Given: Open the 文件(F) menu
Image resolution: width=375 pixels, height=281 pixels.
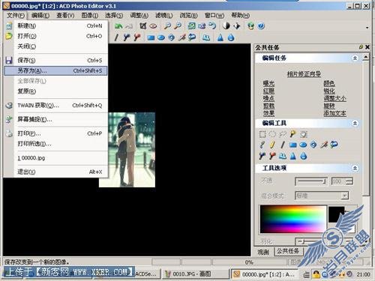Looking at the screenshot, I should pos(16,16).
